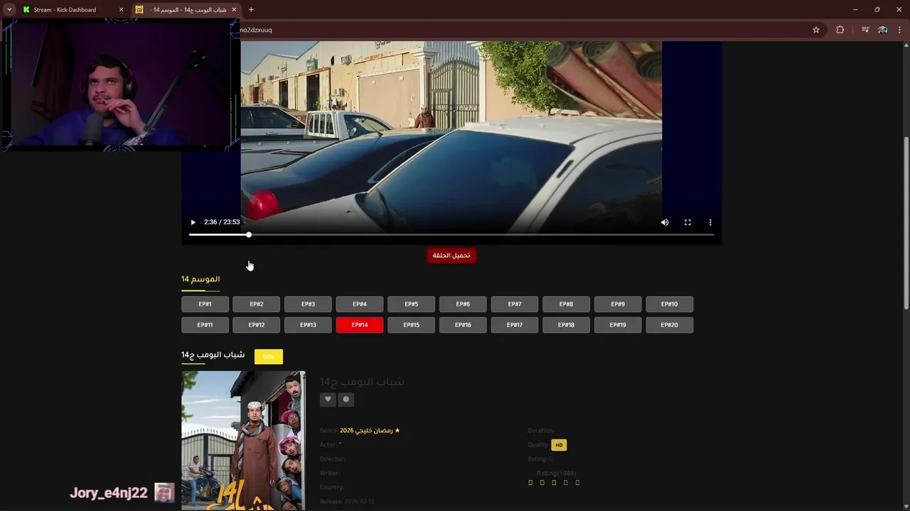Click the season 14 heading
The width and height of the screenshot is (910, 511).
(x=200, y=280)
